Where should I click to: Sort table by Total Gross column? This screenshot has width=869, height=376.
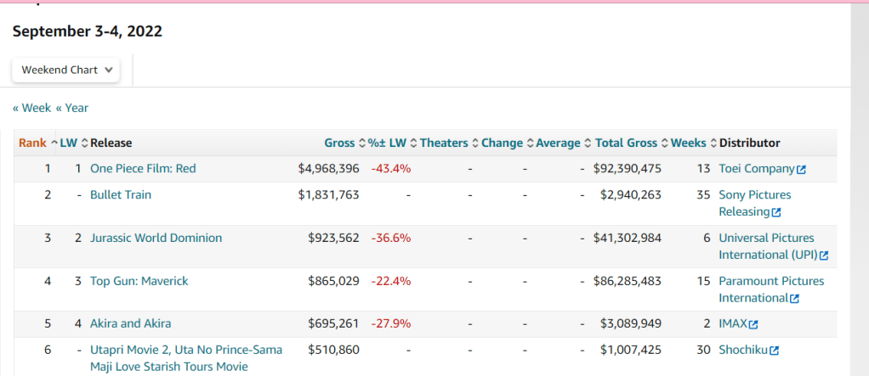[626, 143]
